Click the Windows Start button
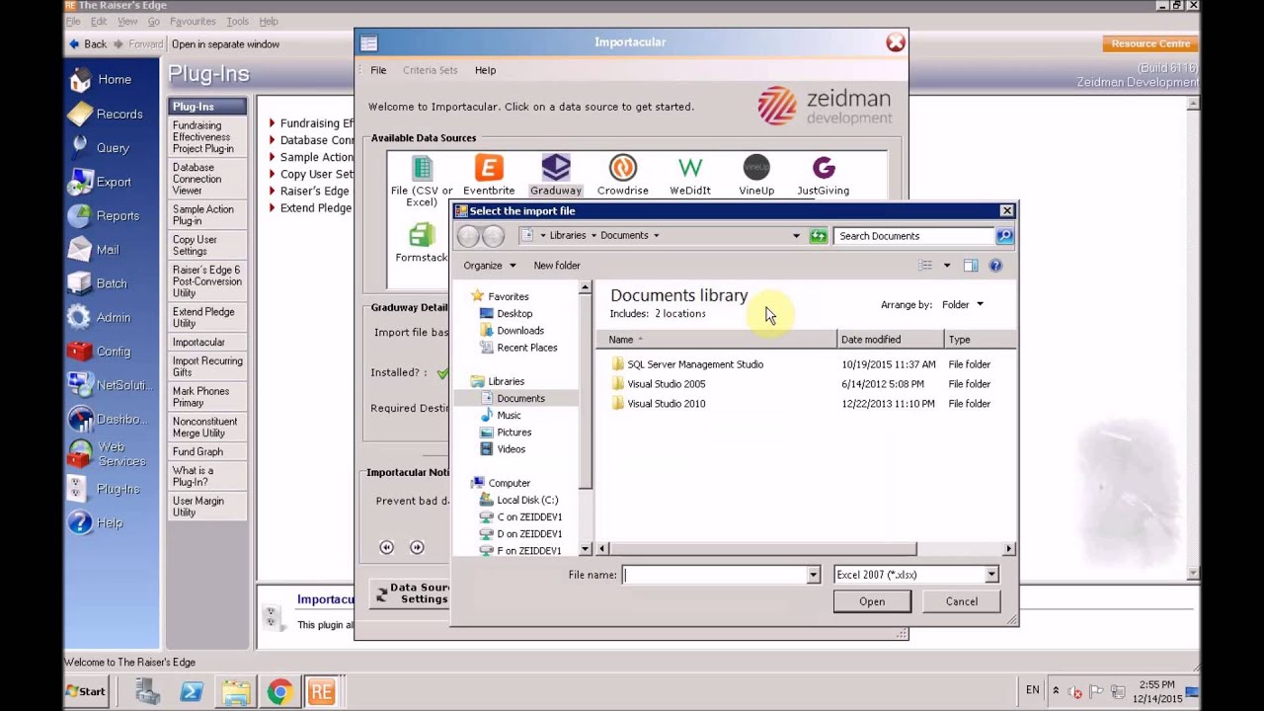 (x=87, y=691)
